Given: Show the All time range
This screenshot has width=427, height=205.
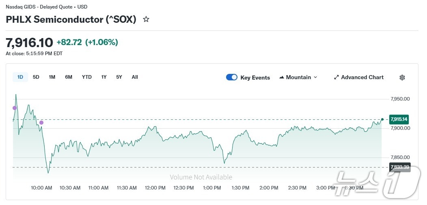Looking at the screenshot, I should tap(135, 77).
